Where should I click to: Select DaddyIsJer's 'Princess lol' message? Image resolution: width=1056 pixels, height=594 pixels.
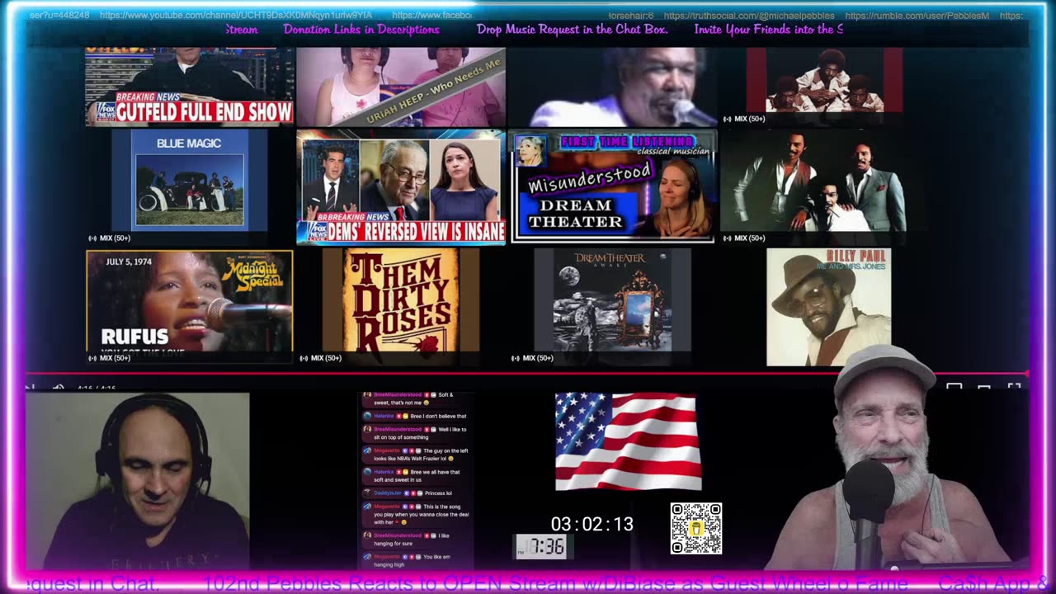[408, 493]
